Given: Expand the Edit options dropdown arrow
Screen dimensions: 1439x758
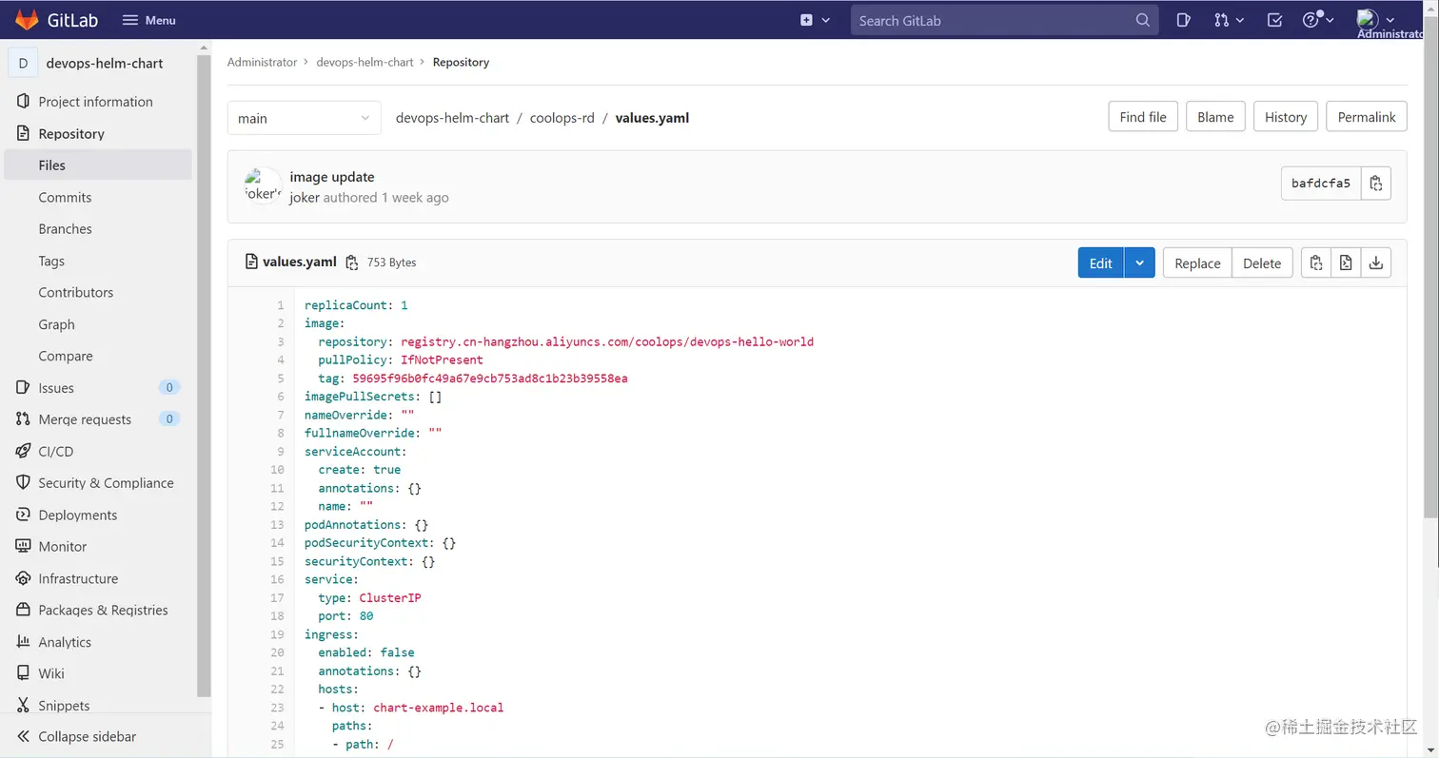Looking at the screenshot, I should 1139,263.
